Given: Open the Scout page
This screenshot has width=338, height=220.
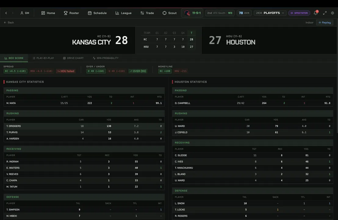Looking at the screenshot, I should [x=170, y=13].
